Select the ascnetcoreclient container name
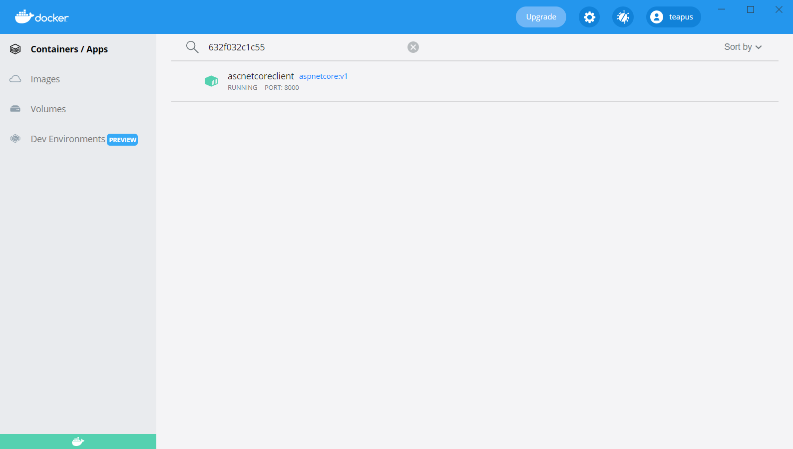 pyautogui.click(x=261, y=76)
